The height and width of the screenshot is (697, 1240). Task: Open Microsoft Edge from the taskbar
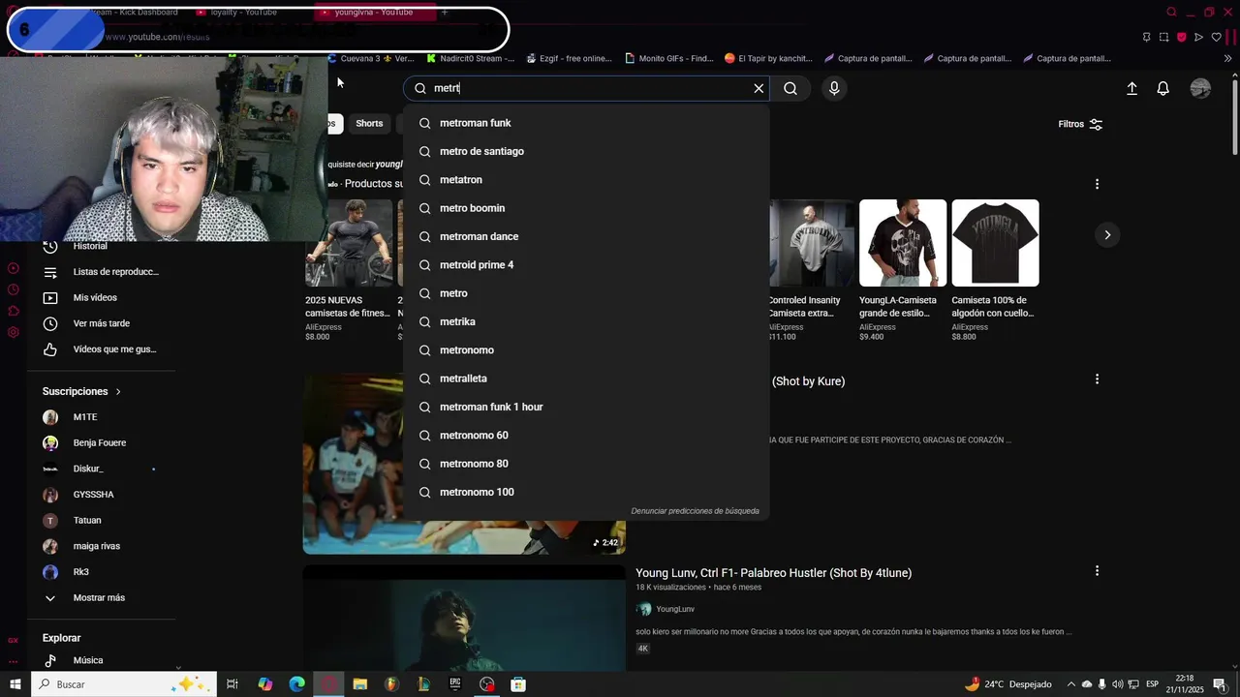[297, 684]
